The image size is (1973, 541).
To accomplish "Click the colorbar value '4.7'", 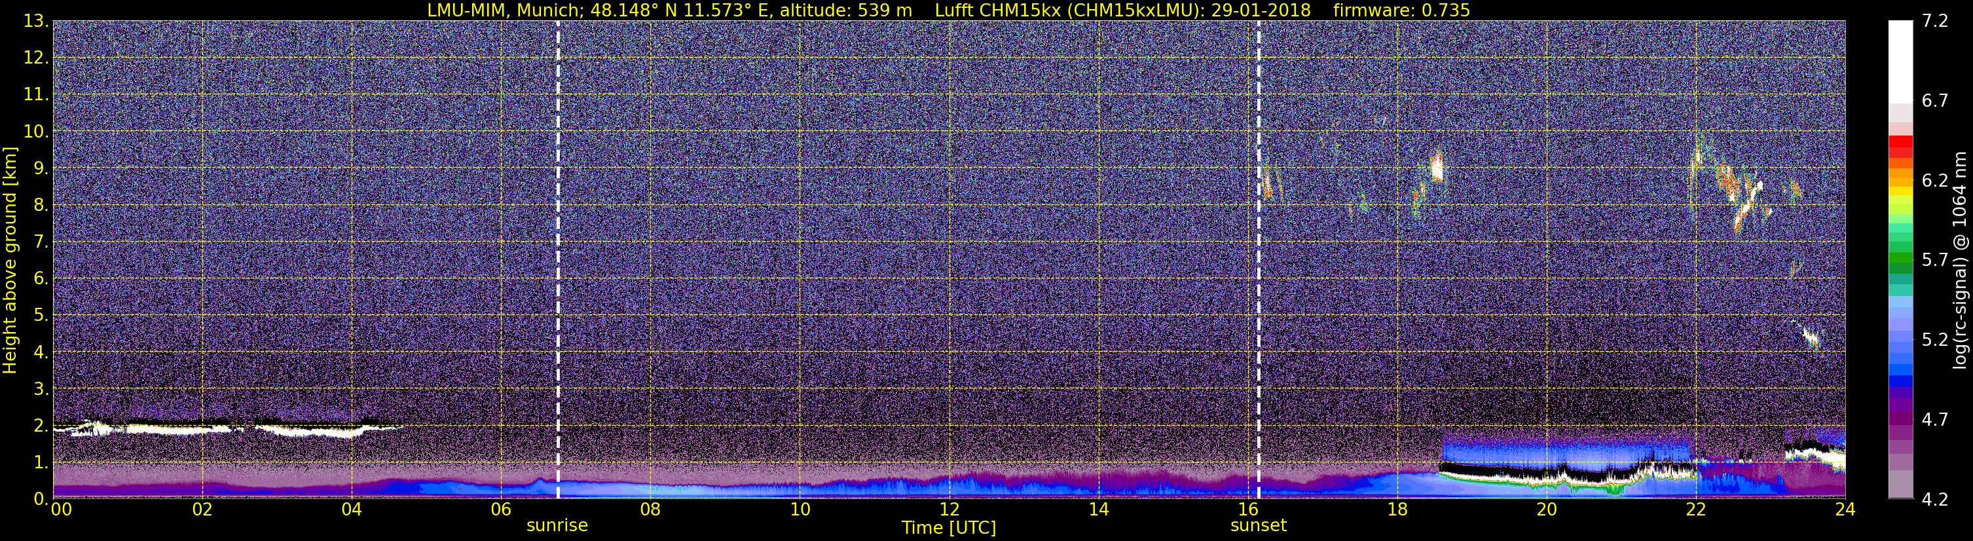I will pyautogui.click(x=1935, y=420).
